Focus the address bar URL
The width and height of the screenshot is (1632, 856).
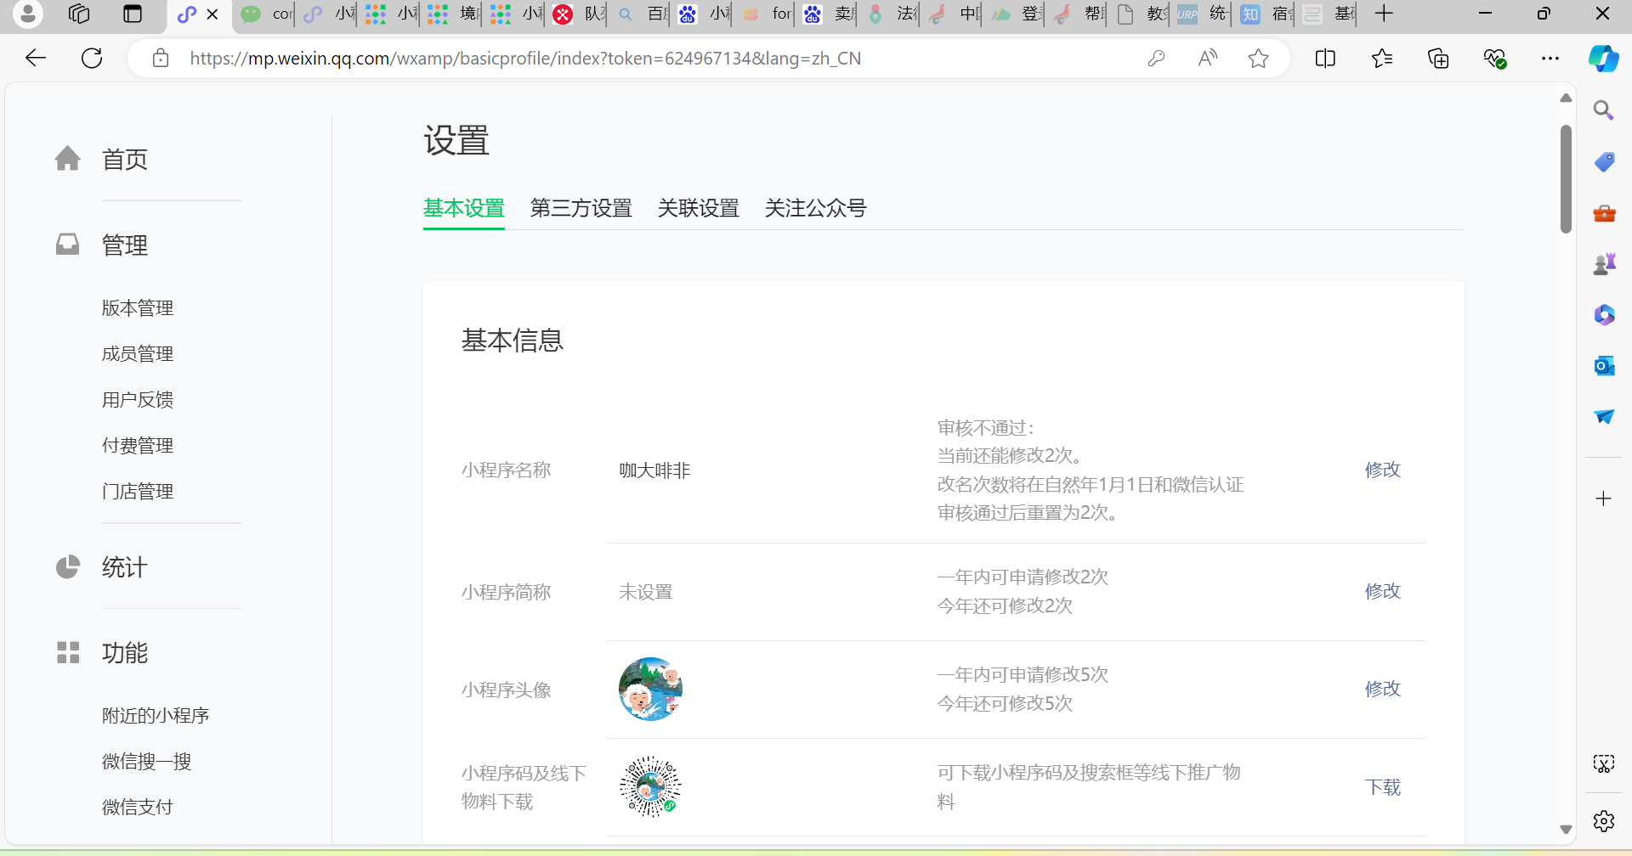(x=525, y=58)
